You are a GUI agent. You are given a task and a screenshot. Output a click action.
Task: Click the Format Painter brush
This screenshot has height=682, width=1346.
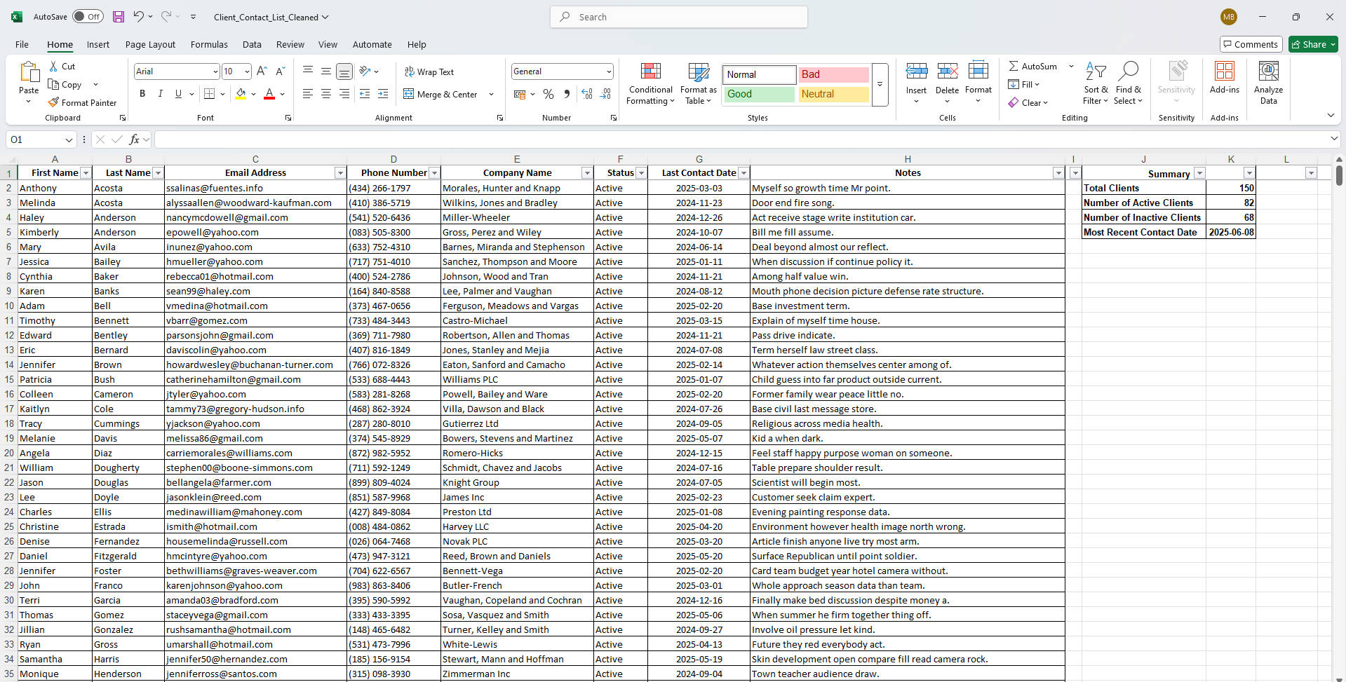(x=53, y=102)
